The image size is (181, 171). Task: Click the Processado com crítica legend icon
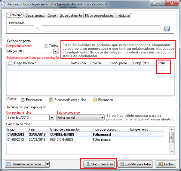pos(51,100)
